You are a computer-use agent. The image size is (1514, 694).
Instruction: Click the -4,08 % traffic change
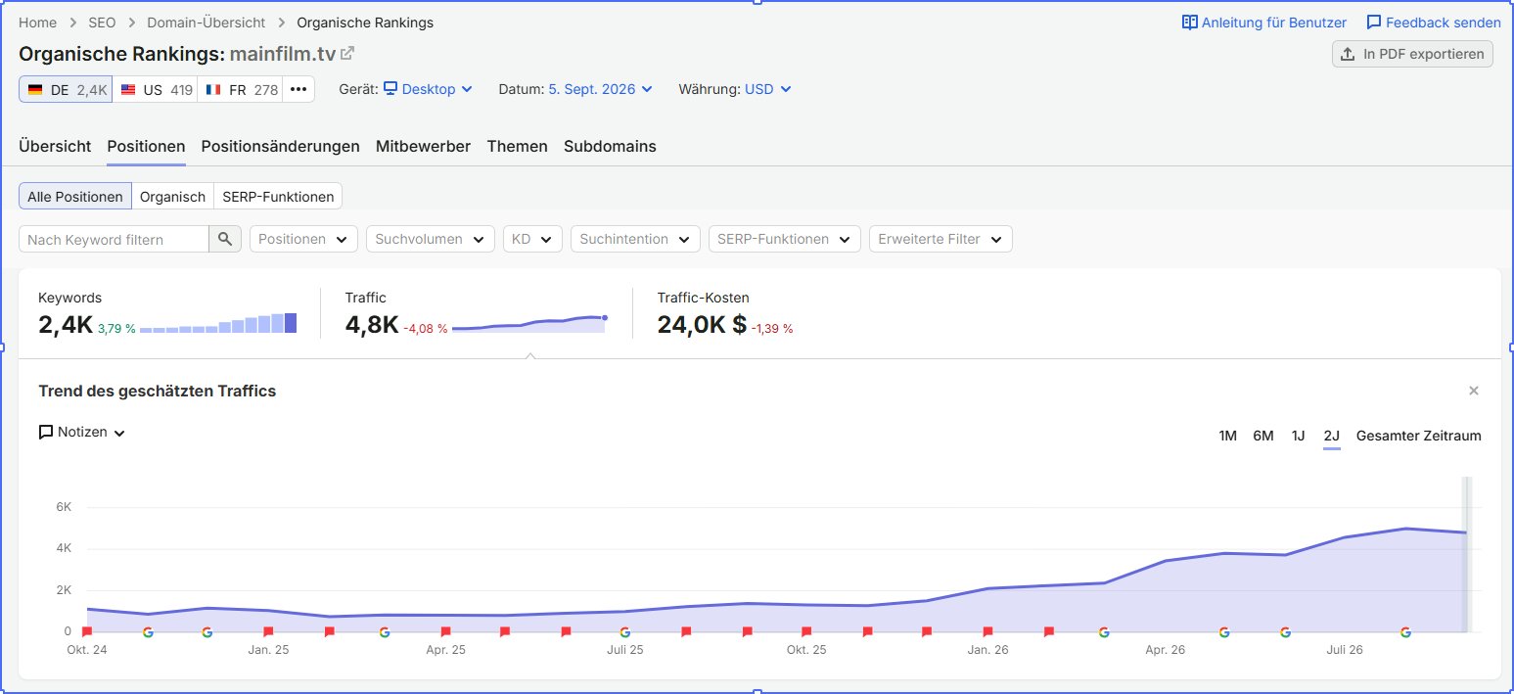pyautogui.click(x=426, y=329)
